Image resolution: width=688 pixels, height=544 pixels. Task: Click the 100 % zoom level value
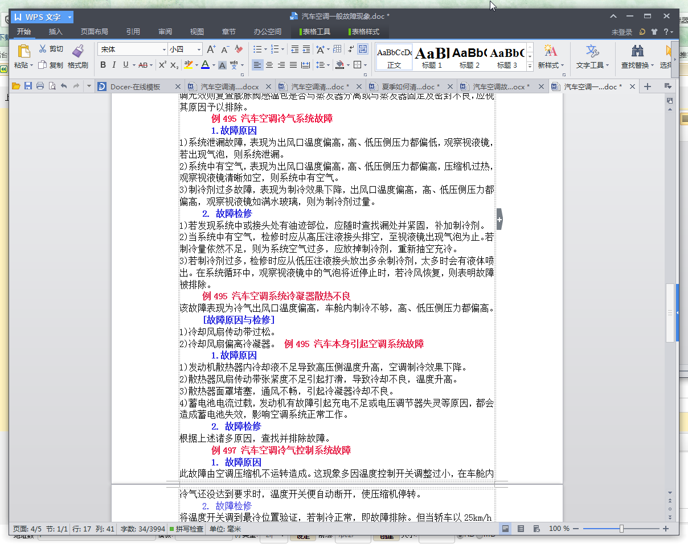coord(559,529)
